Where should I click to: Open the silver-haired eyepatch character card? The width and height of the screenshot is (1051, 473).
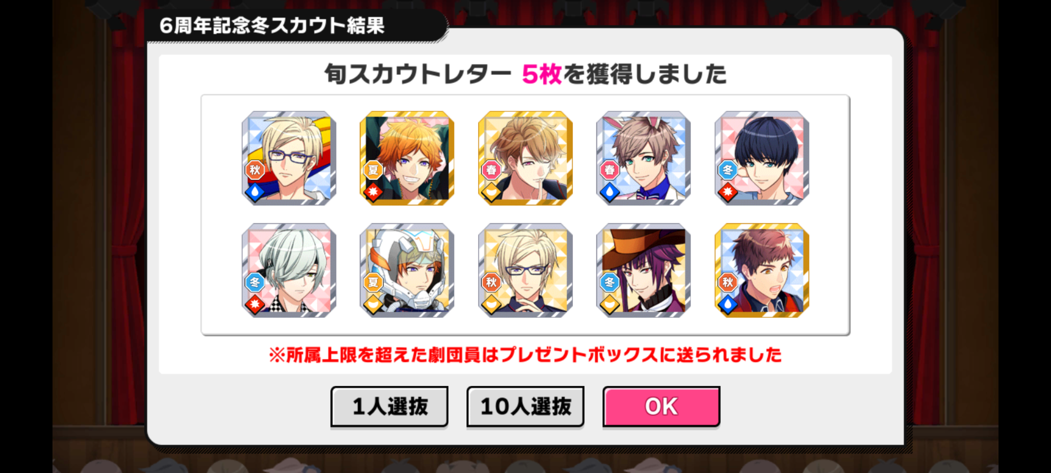point(289,270)
